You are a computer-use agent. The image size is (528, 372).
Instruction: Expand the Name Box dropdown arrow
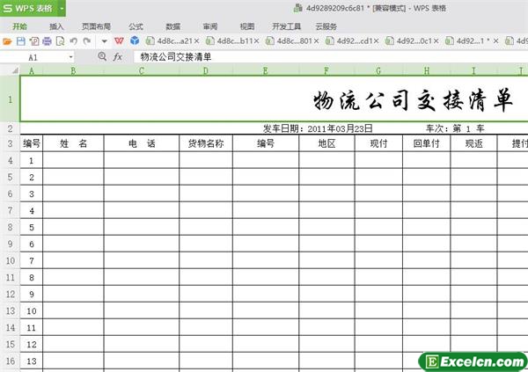tap(70, 56)
